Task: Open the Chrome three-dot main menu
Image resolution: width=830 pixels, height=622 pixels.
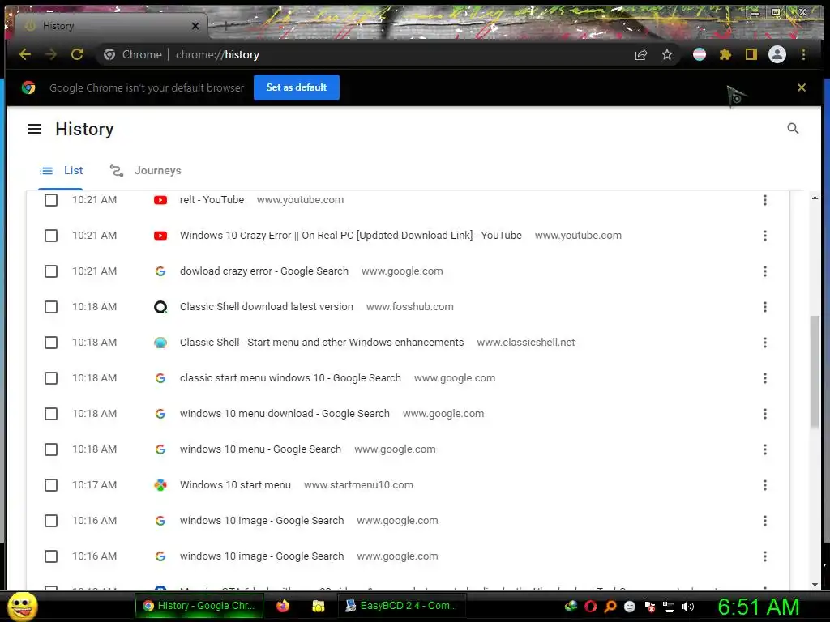Action: 803,54
